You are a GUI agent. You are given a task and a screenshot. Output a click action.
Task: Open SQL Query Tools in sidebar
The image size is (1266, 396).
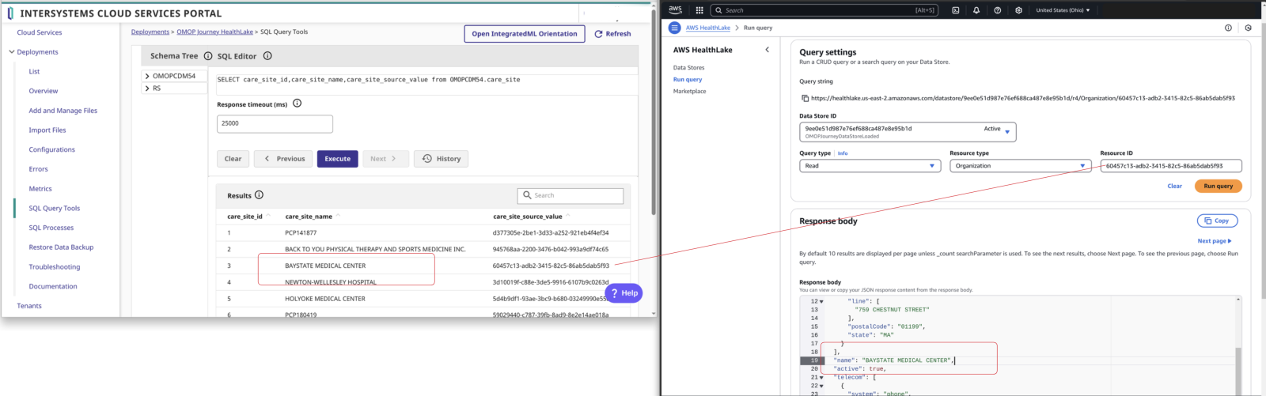pyautogui.click(x=55, y=209)
